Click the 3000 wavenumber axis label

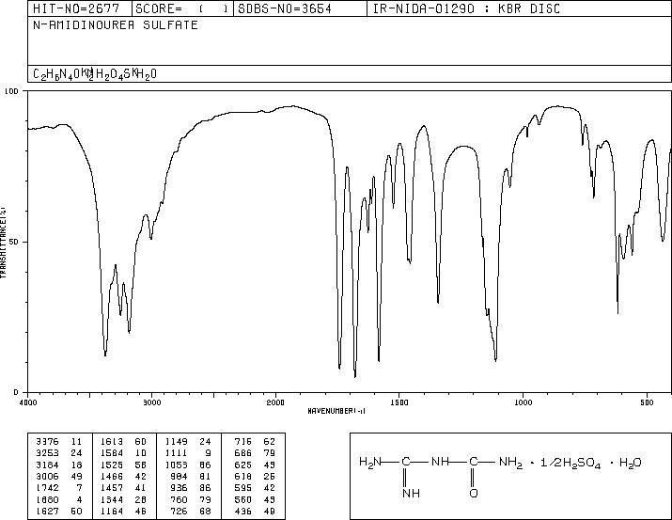point(151,402)
